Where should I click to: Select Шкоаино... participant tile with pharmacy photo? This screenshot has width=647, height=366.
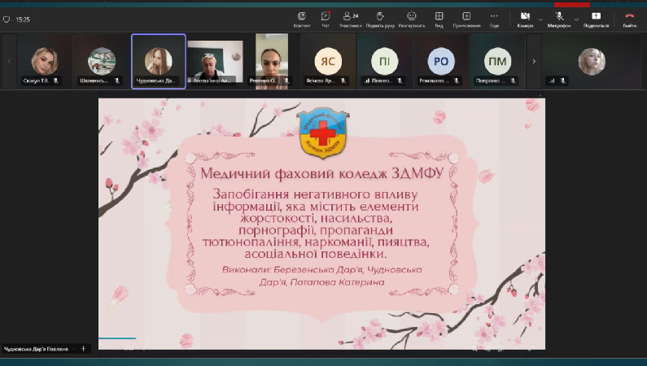[x=102, y=62]
